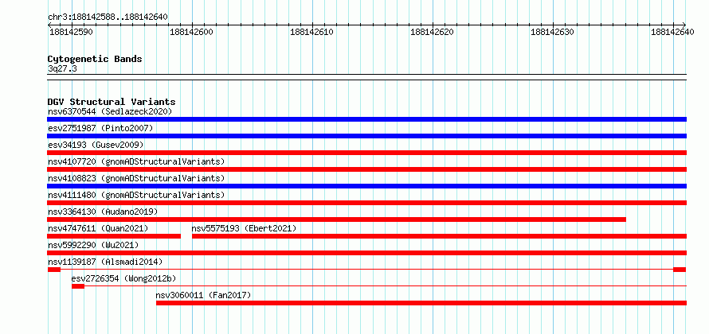The height and width of the screenshot is (334, 709).
Task: Click the red nsv4107720 variant bar
Action: pyautogui.click(x=366, y=169)
